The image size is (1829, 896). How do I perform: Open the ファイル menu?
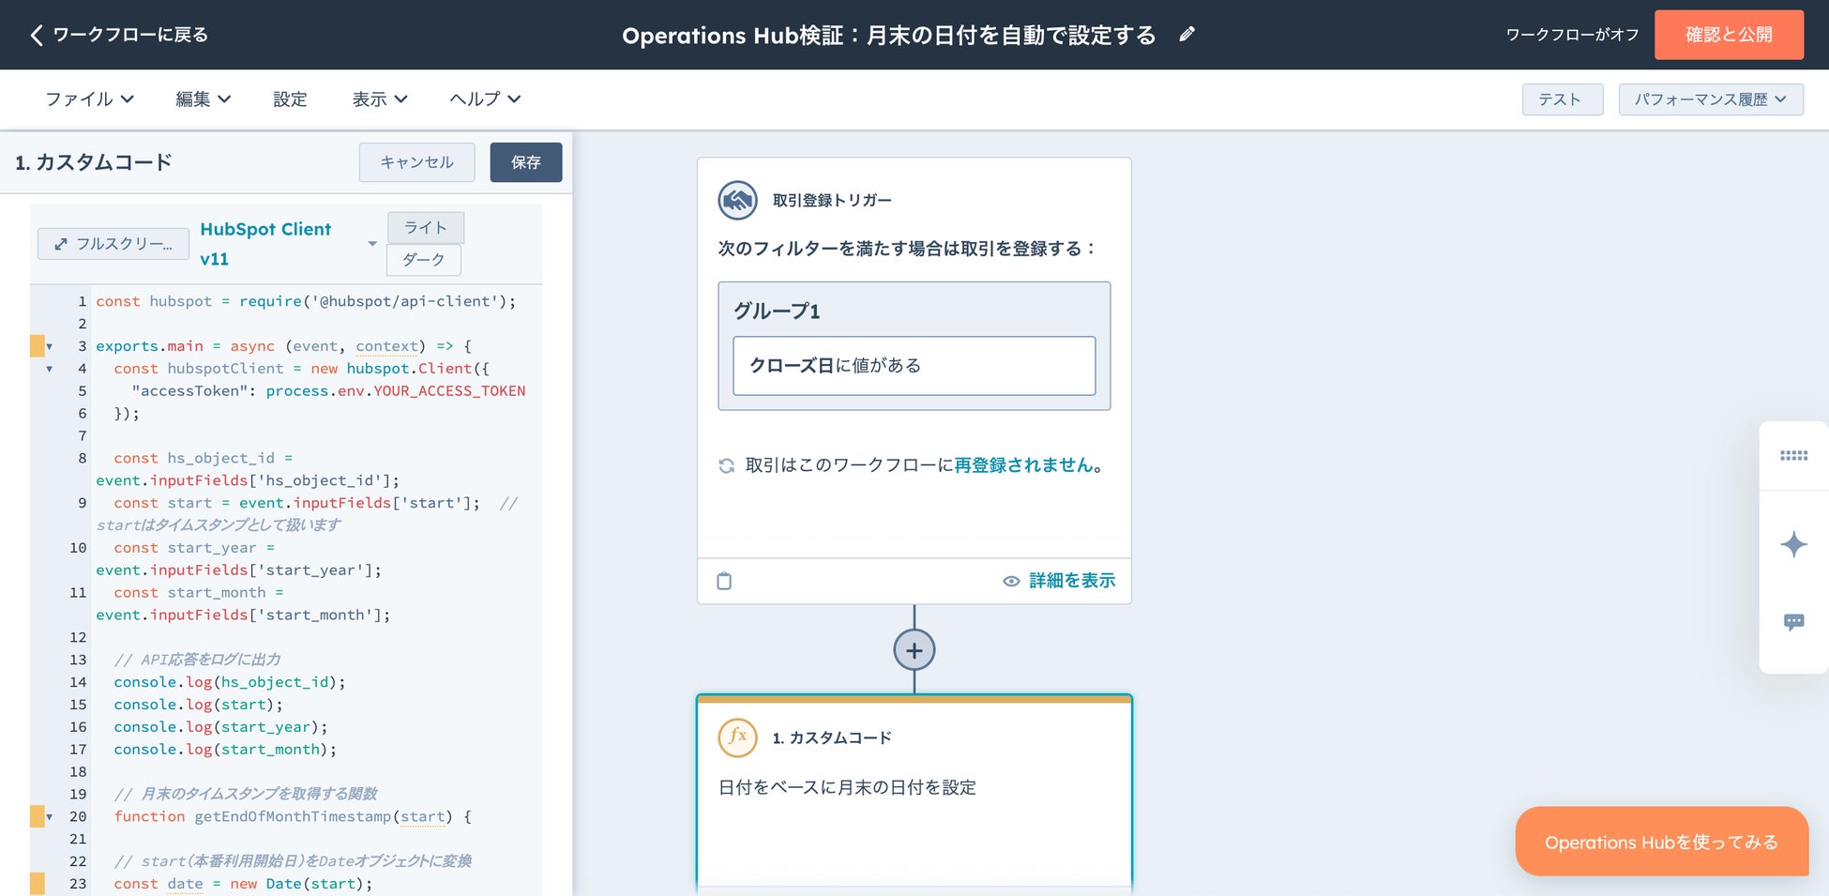click(x=89, y=99)
